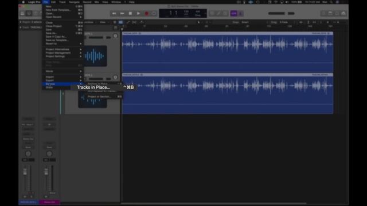Click the Rewind transport button
Viewport: 367px width, 206px height.
[114, 14]
